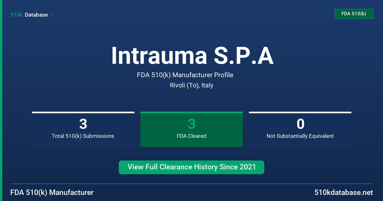Open the 510kdatabase.net link
The width and height of the screenshot is (383, 201).
coord(343,192)
